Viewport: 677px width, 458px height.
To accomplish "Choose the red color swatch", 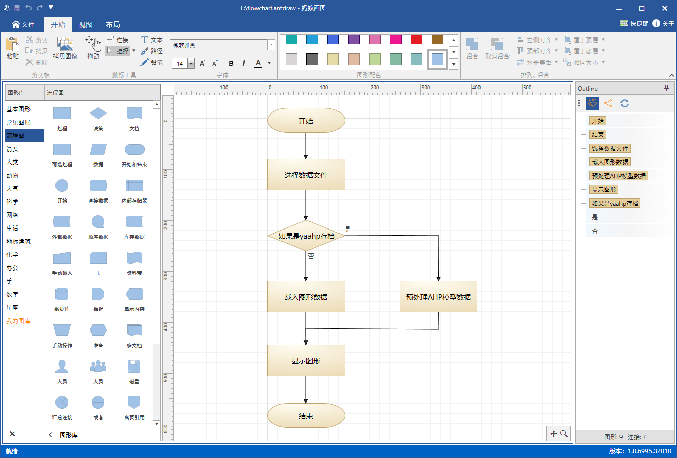I will pos(416,40).
